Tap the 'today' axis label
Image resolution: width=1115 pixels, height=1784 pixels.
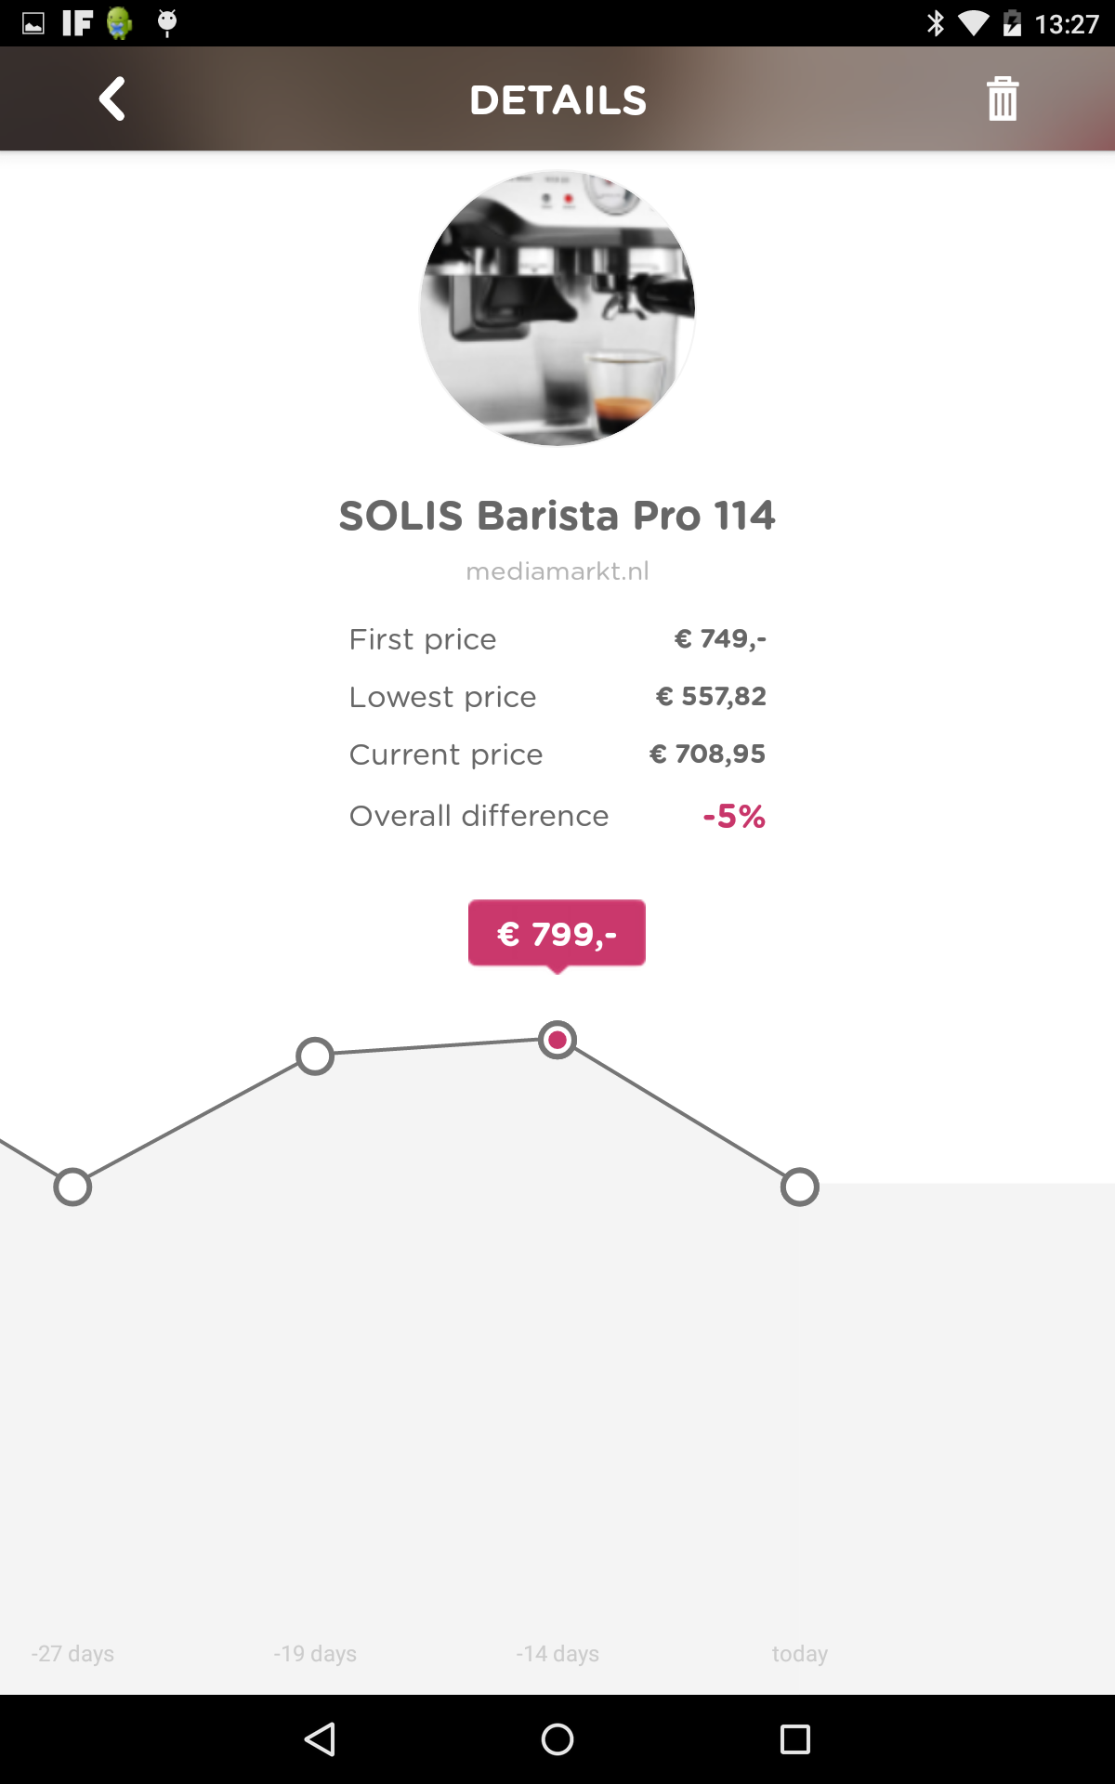799,1653
